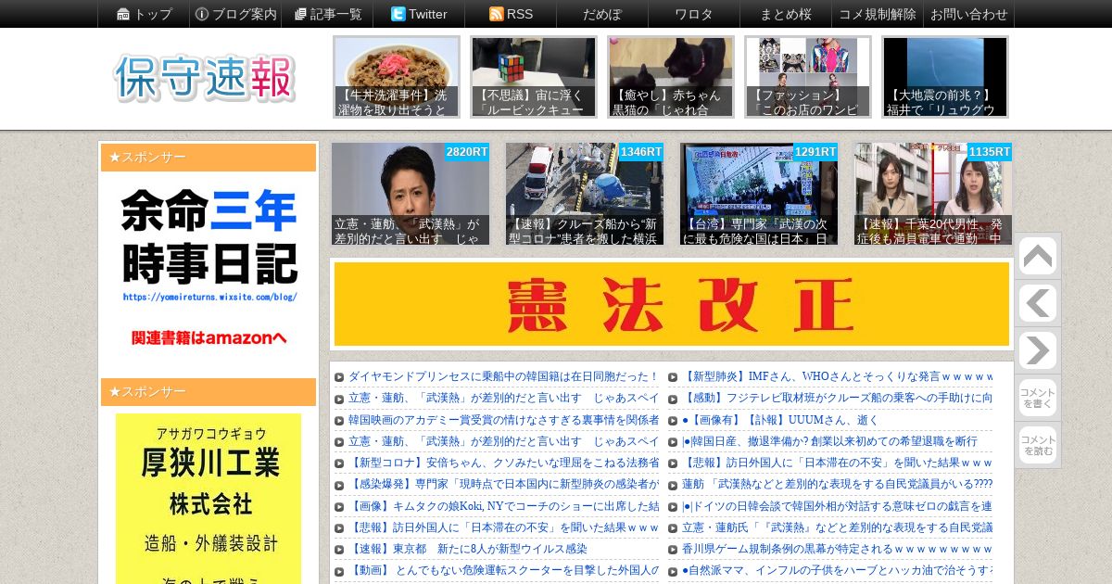Open link ダイヤモンドプリンセスに乗船中の韓国籍
Viewport: 1112px width, 584px height.
tap(503, 376)
